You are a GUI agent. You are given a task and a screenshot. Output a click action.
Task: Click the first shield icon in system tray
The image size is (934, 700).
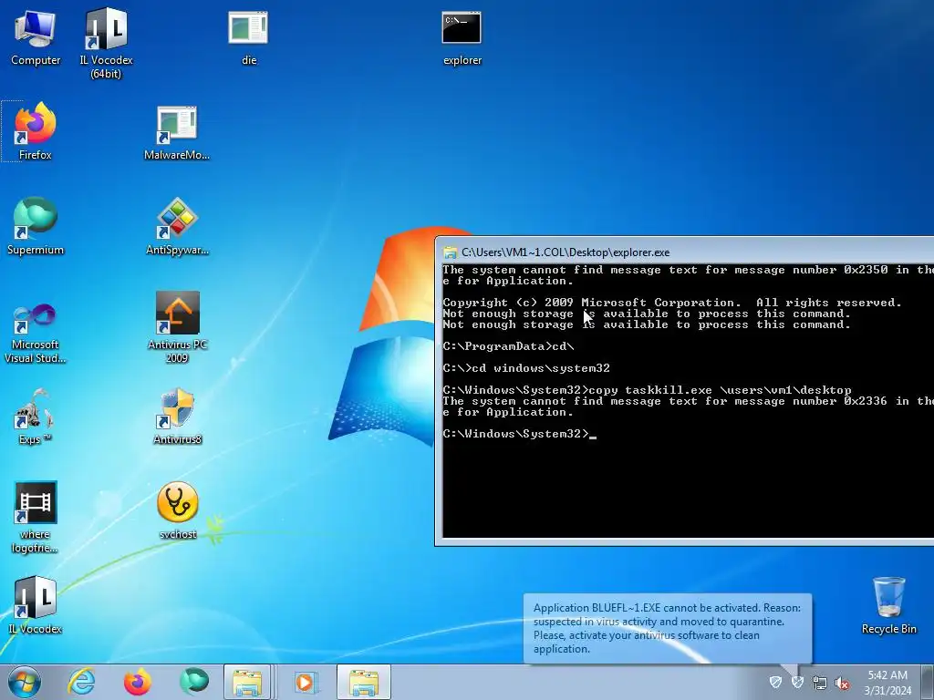775,682
